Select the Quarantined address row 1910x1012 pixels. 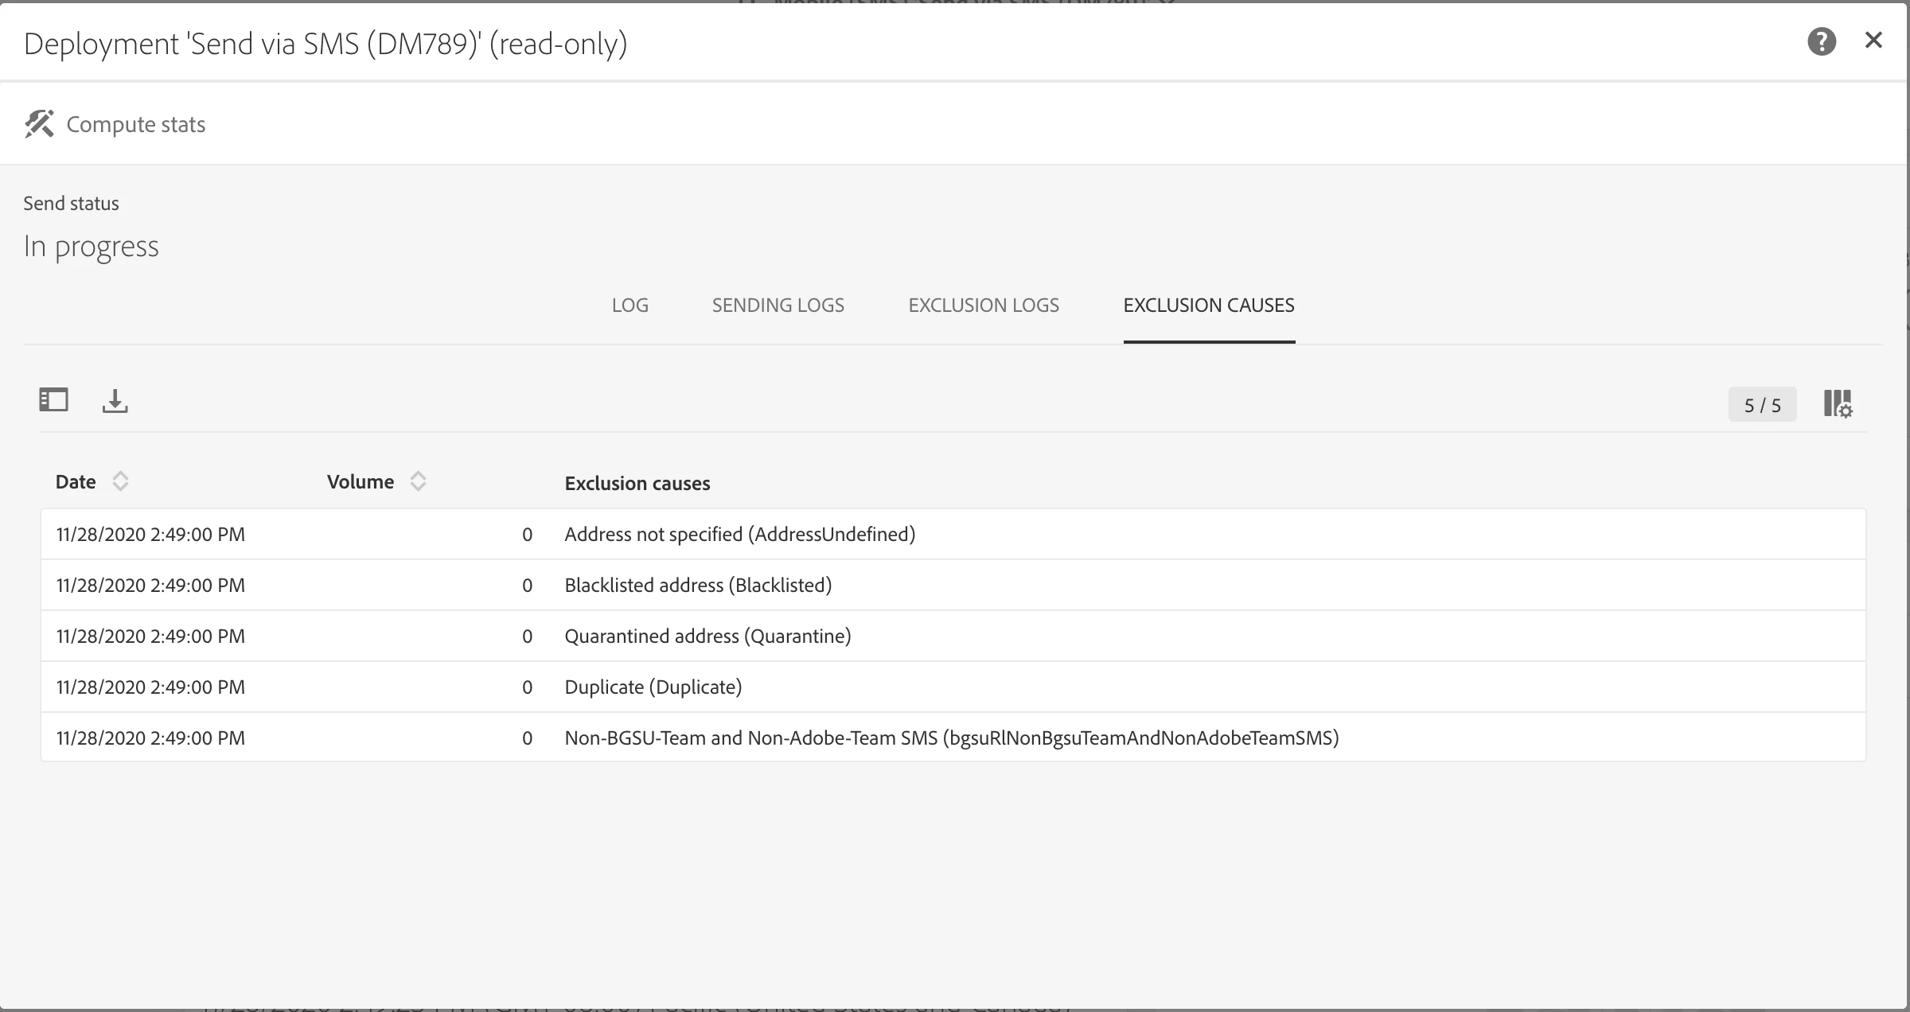(707, 636)
